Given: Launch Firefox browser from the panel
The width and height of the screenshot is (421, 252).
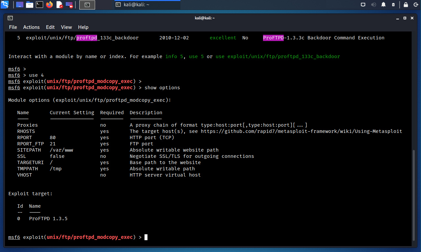Looking at the screenshot, I should (x=49, y=5).
